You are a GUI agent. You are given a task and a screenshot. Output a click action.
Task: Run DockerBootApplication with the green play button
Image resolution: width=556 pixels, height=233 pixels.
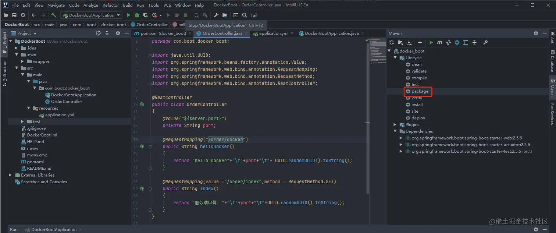pos(128,15)
